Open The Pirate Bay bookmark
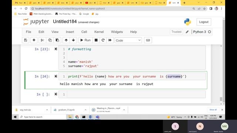 tap(66, 14)
